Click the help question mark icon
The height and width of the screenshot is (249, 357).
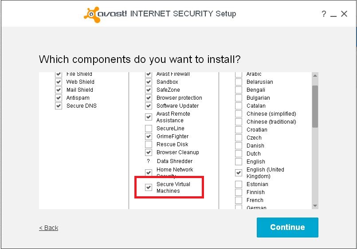click(324, 14)
